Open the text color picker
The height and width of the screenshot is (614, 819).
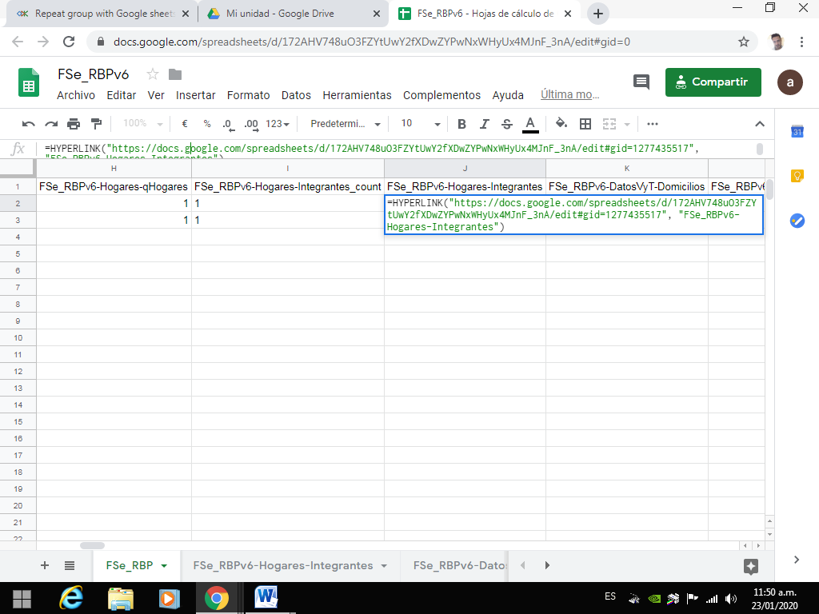[530, 124]
